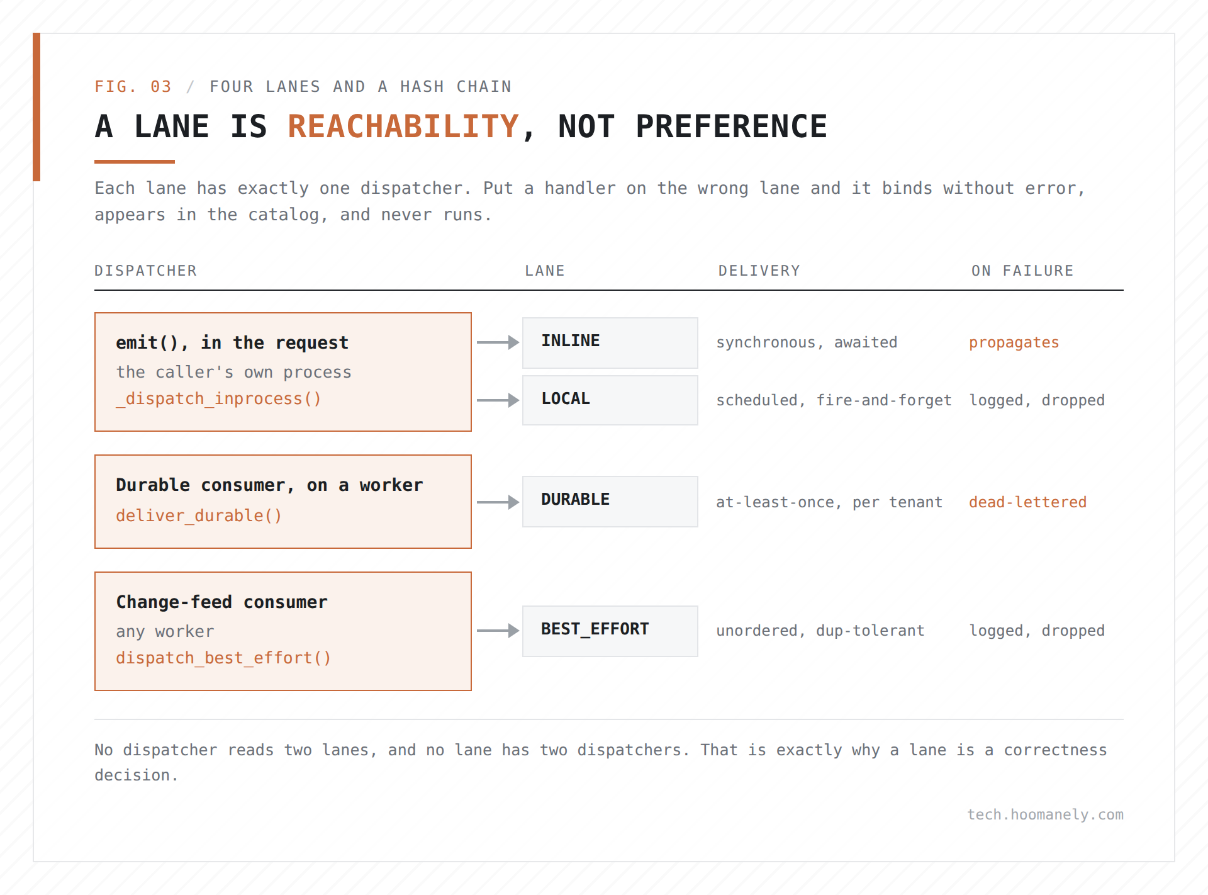Image resolution: width=1208 pixels, height=895 pixels.
Task: Click the Durable consumer dispatcher box
Action: (283, 502)
